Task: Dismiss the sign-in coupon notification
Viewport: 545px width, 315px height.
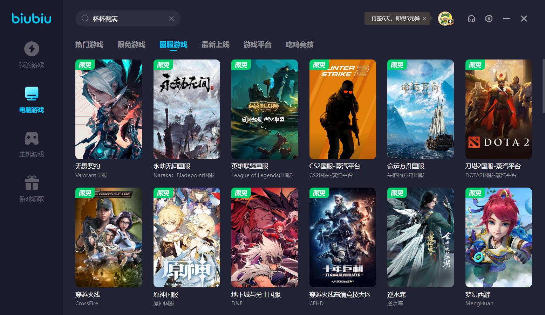Action: pyautogui.click(x=424, y=19)
